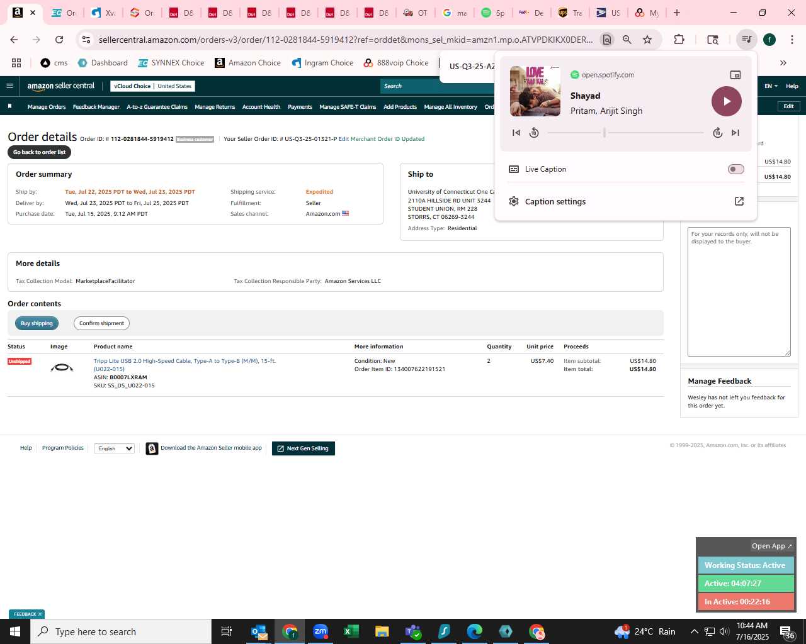
Task: Click the zoom magnifier icon in address bar
Action: point(627,40)
